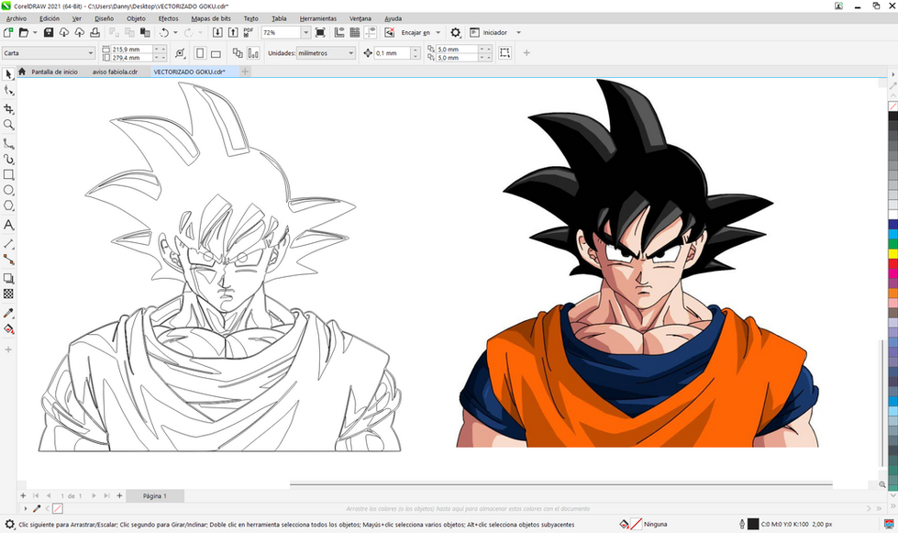Image resolution: width=898 pixels, height=533 pixels.
Task: Select the Artistic Media tool
Action: point(8,159)
